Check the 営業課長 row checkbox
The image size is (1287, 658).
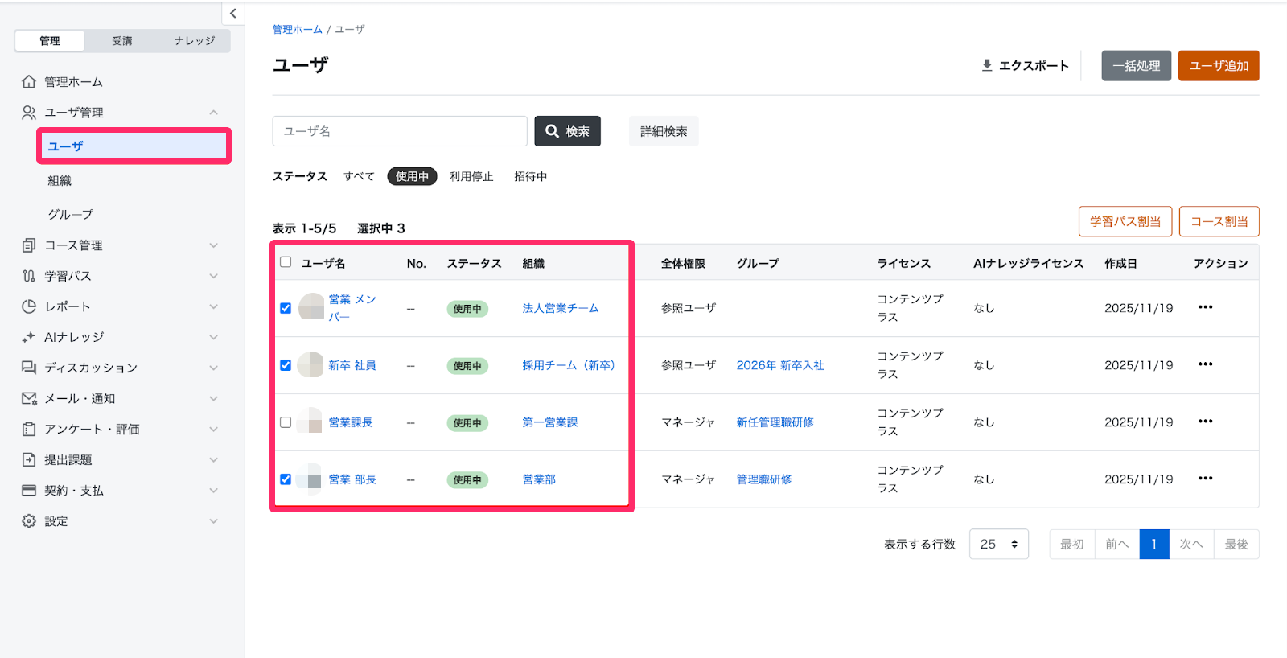coord(286,422)
